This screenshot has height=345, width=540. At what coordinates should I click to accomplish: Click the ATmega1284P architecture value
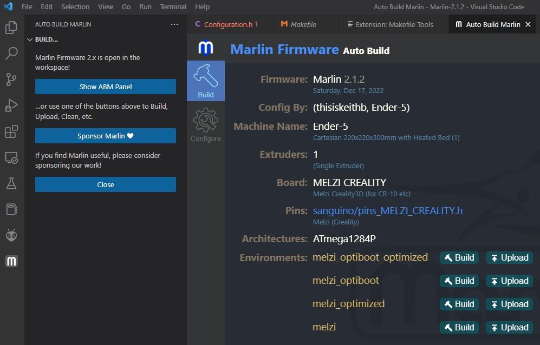pos(344,238)
